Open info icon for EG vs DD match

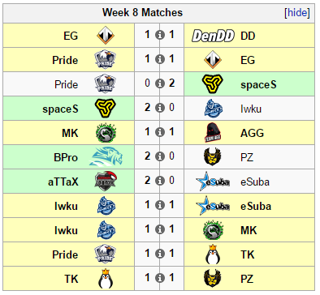pyautogui.click(x=160, y=35)
